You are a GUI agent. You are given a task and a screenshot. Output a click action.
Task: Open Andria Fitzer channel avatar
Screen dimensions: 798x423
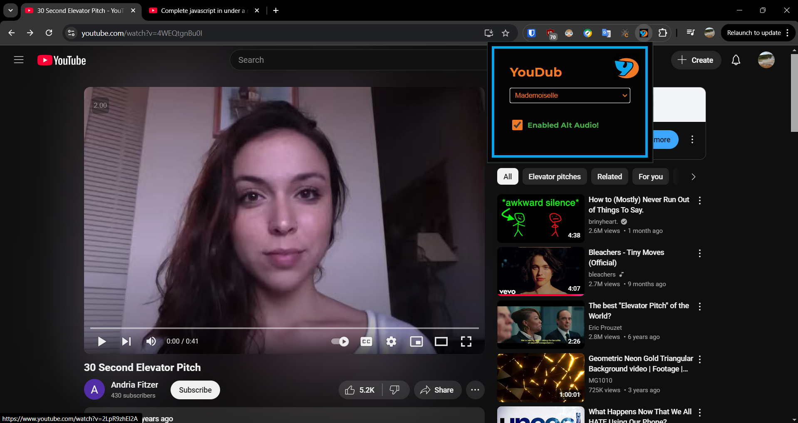94,390
